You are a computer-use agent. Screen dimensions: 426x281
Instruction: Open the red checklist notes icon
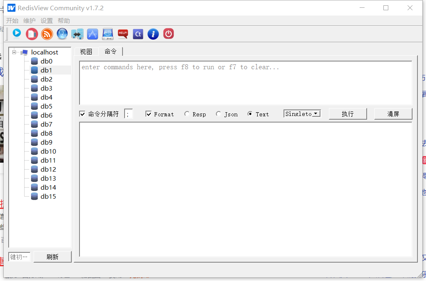point(32,34)
